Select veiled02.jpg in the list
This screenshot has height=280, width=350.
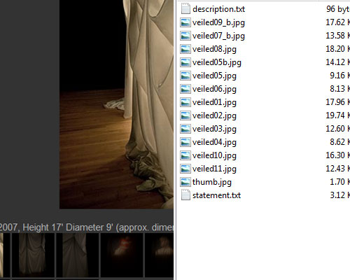pyautogui.click(x=214, y=115)
